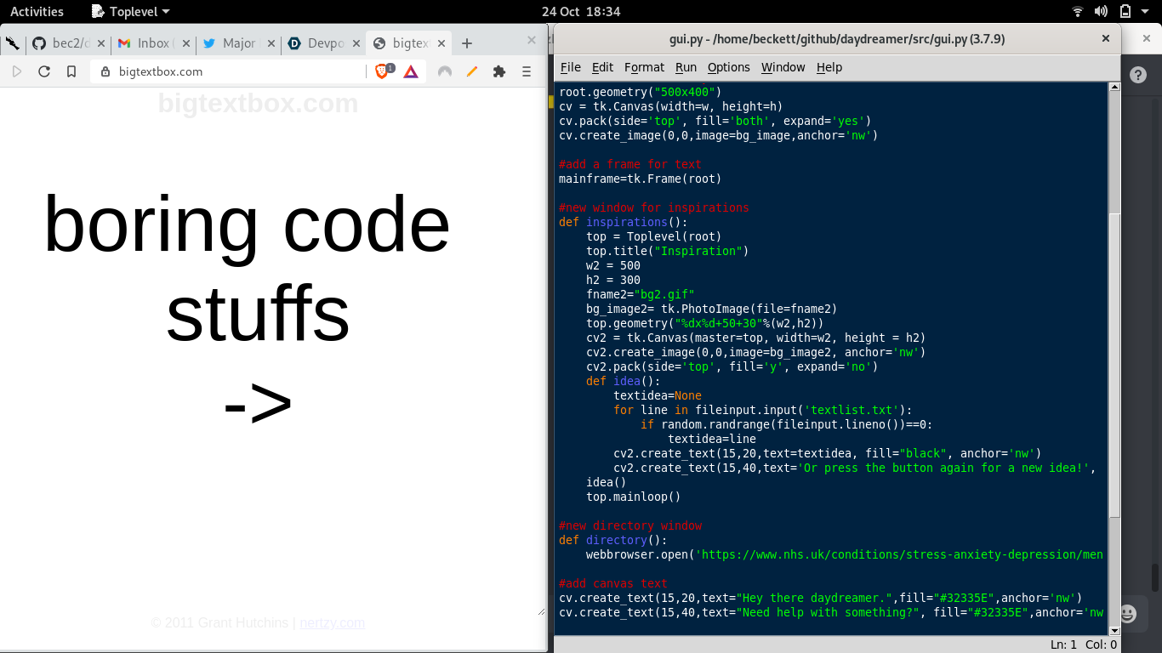Click the smiley emoji icon in background window
The height and width of the screenshot is (653, 1162).
click(1128, 613)
